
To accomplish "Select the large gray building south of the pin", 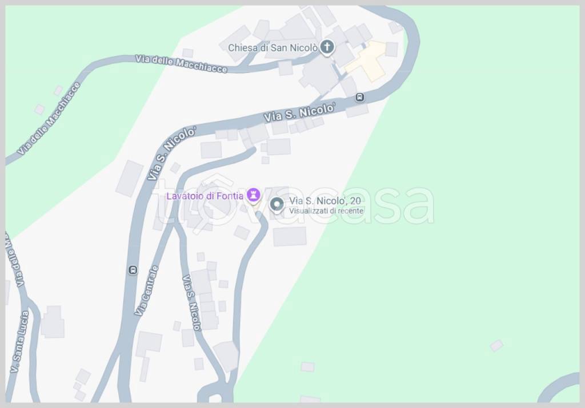I will (290, 237).
